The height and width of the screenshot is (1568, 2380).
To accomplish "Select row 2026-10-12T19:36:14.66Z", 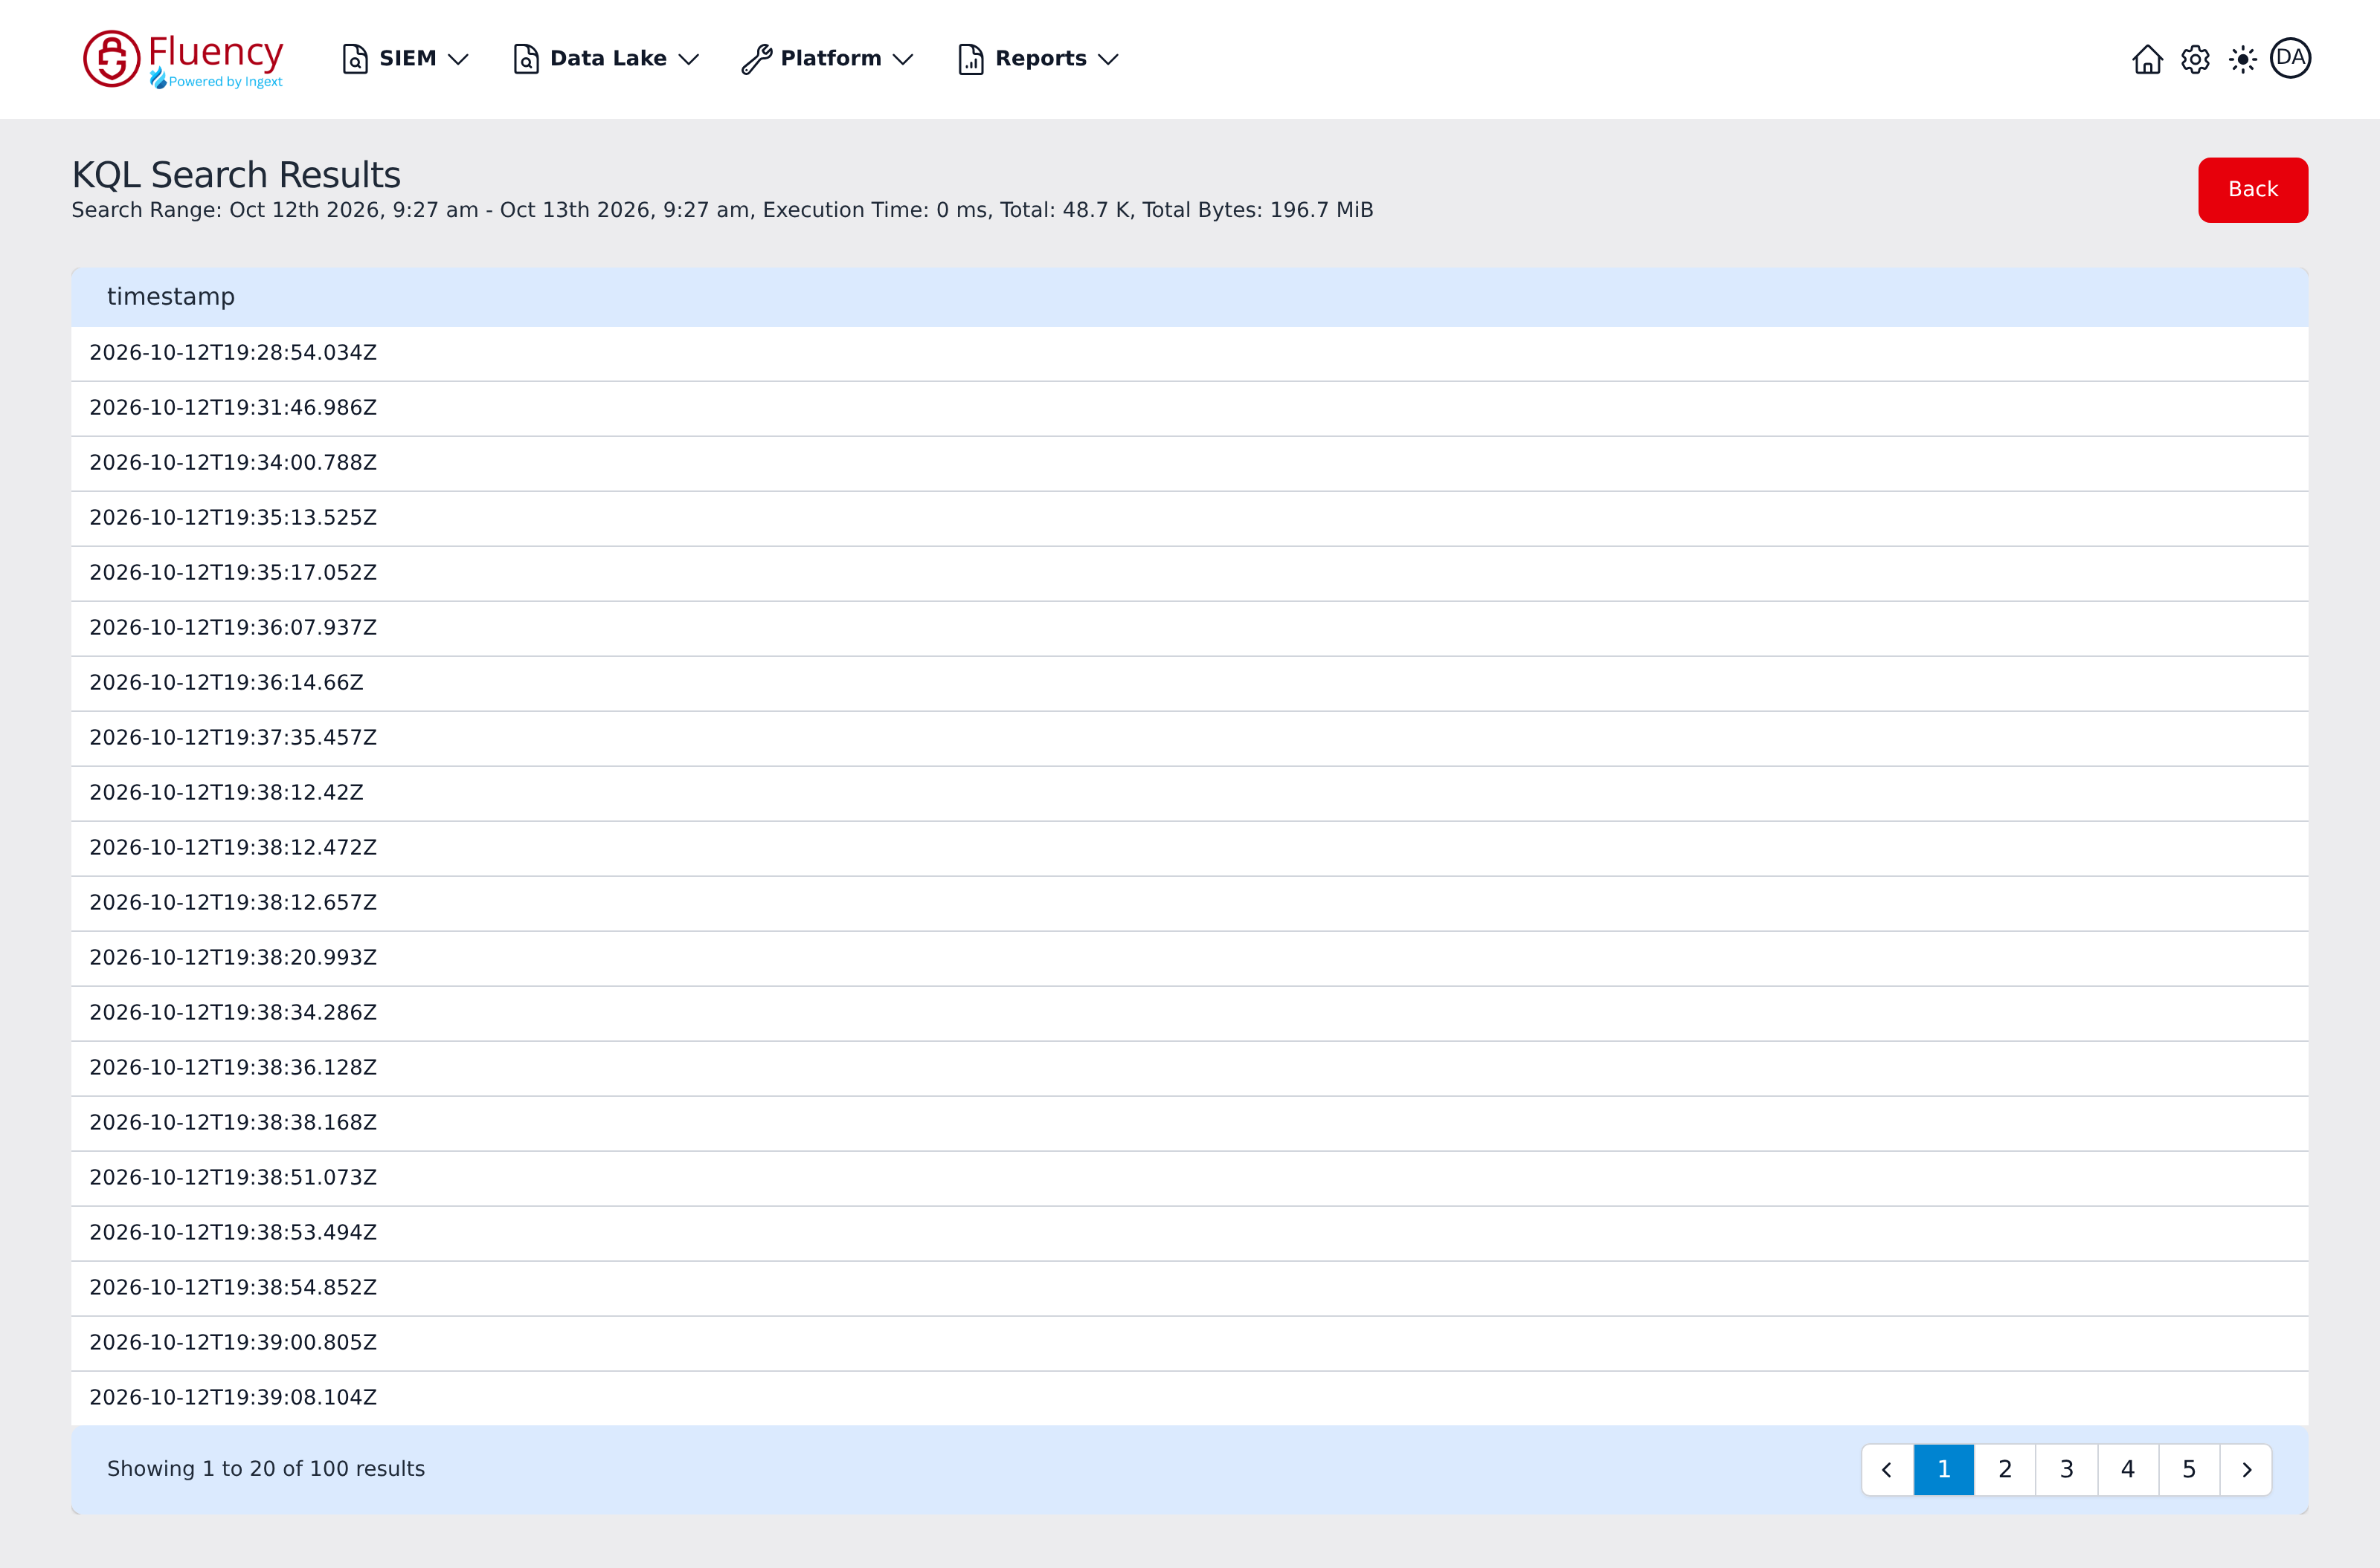I will (x=1189, y=683).
